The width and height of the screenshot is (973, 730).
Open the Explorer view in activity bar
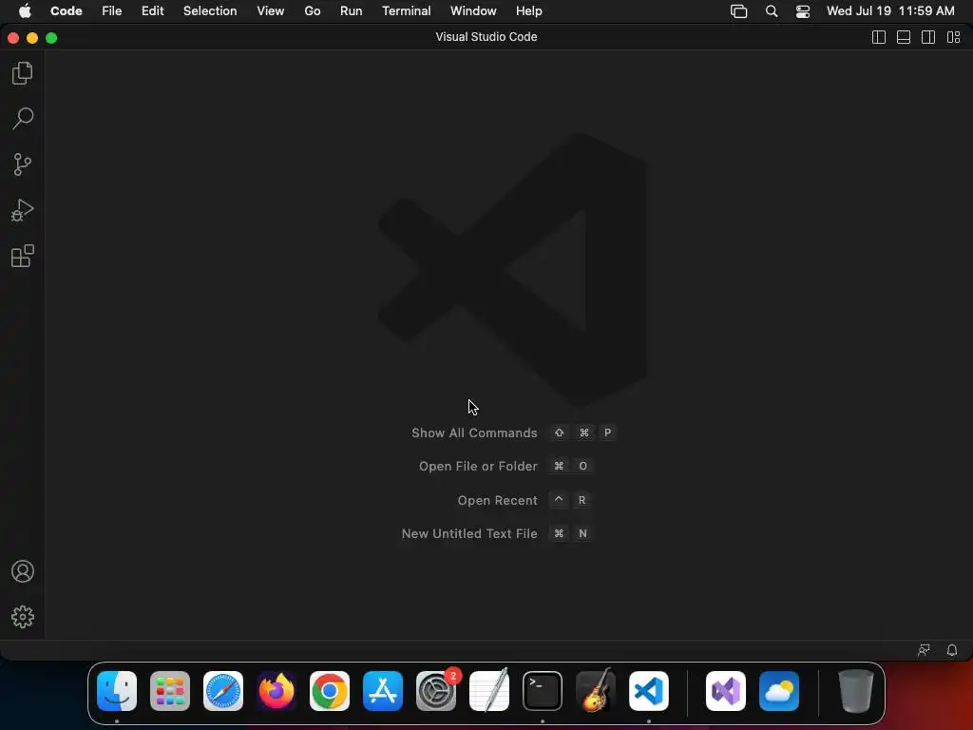[23, 73]
